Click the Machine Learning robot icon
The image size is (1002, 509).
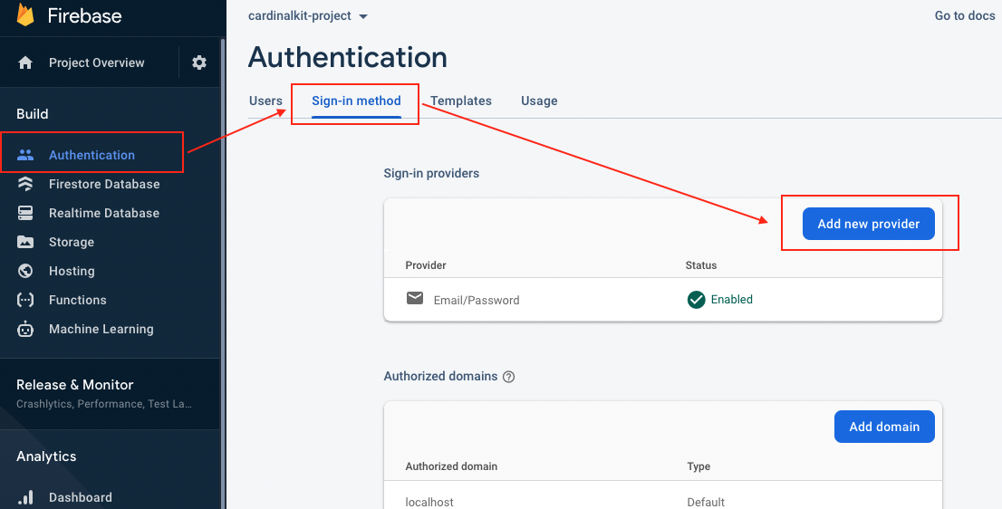tap(25, 329)
